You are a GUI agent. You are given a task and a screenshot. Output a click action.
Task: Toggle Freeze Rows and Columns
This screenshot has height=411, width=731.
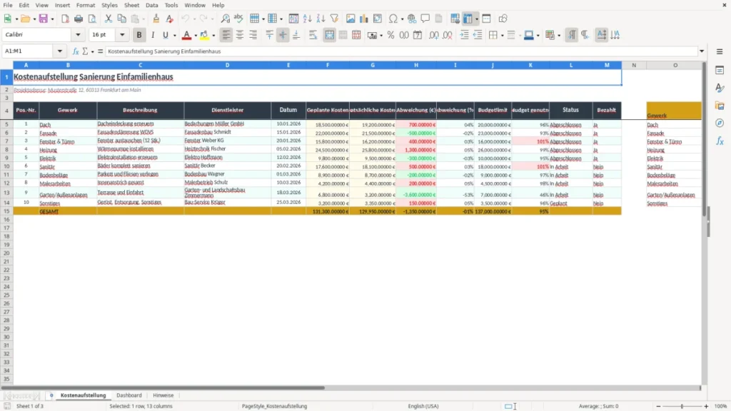tap(468, 19)
